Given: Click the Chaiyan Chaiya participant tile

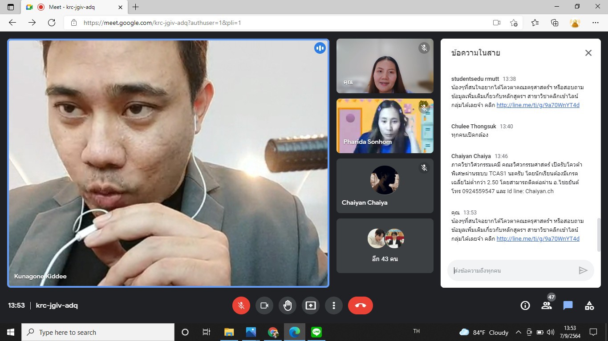Looking at the screenshot, I should (x=385, y=186).
